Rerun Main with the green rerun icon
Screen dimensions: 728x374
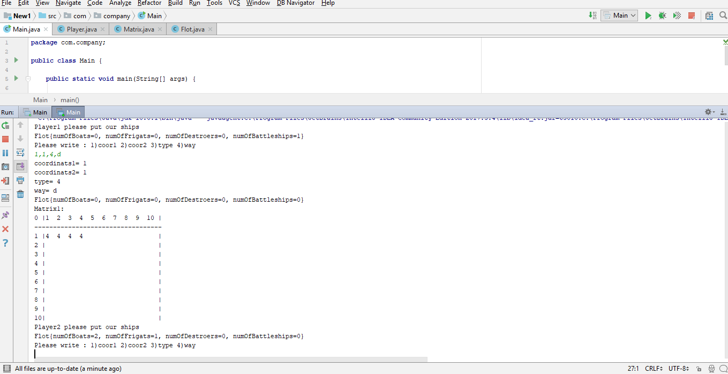(x=5, y=125)
